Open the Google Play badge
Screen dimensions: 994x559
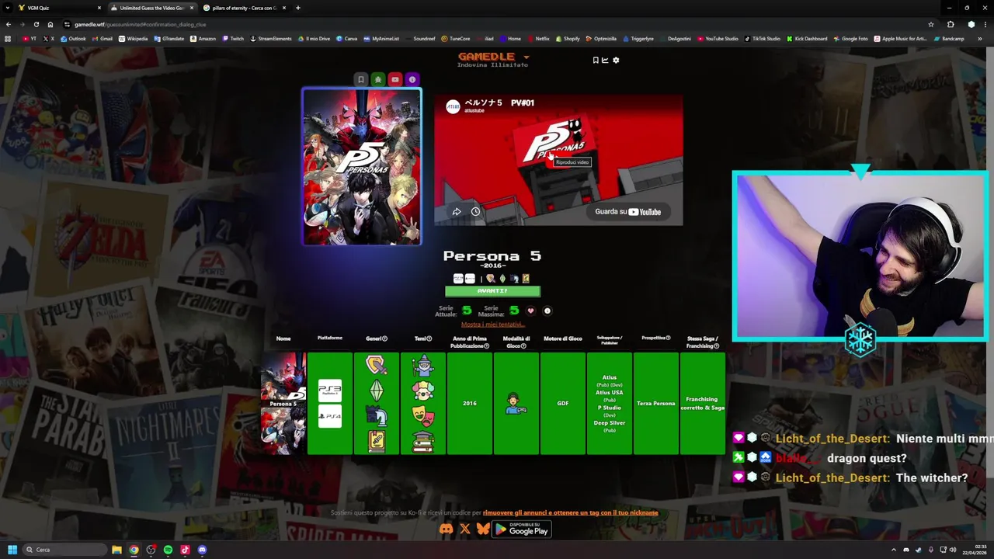[522, 529]
